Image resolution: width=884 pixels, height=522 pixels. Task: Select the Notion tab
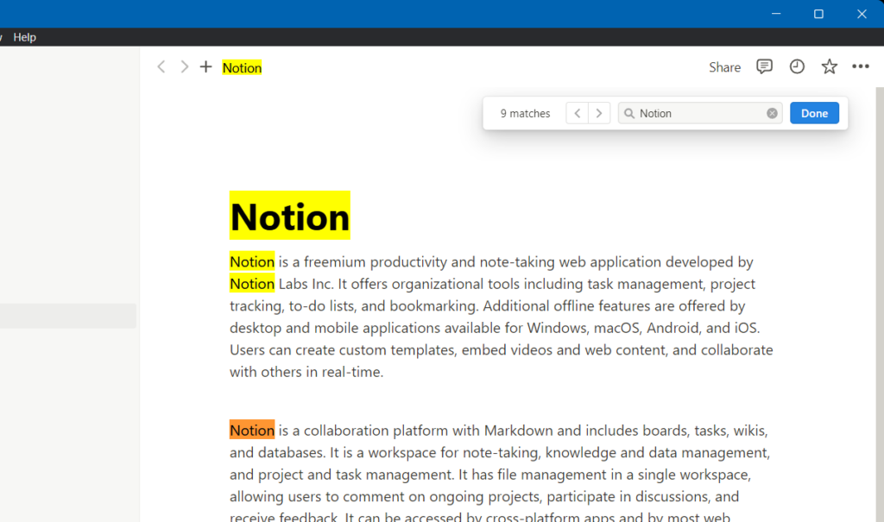(242, 67)
